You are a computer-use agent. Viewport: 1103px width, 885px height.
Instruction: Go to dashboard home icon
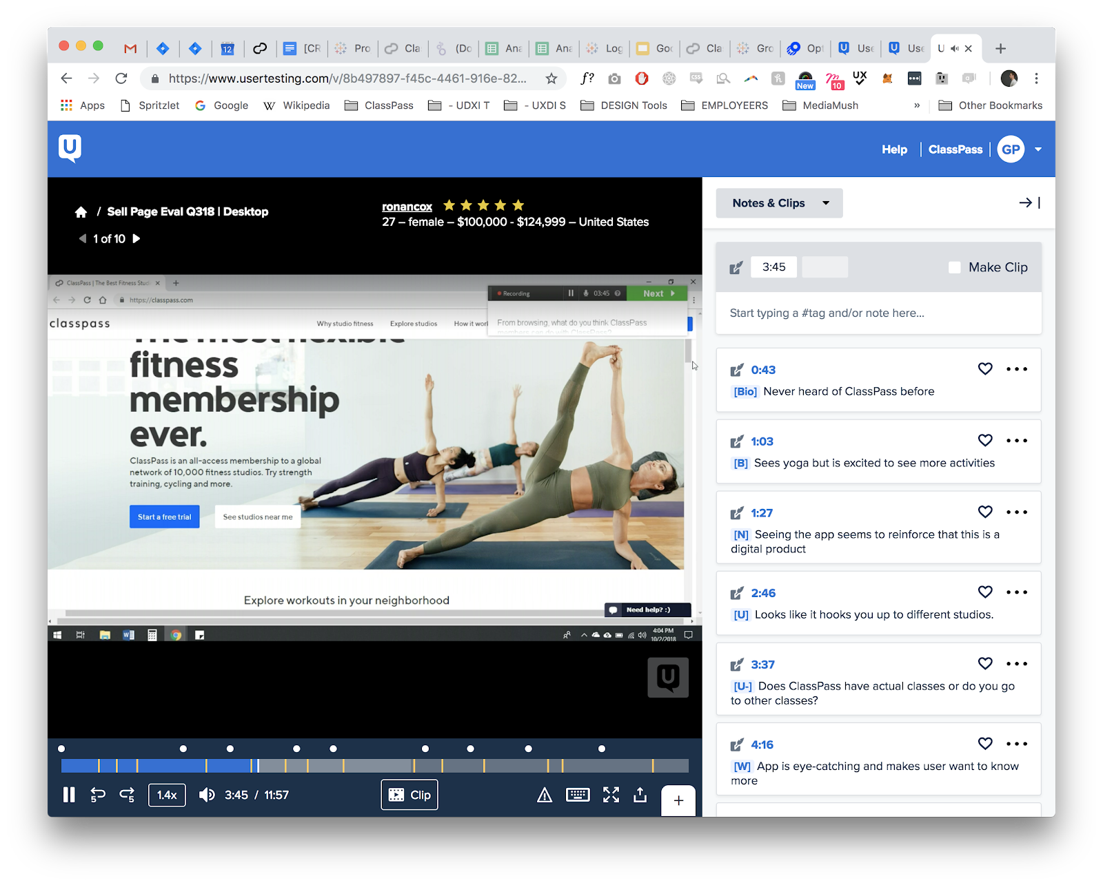click(x=81, y=212)
